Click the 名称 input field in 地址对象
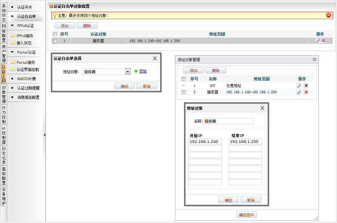This screenshot has width=337, height=223. 228,121
